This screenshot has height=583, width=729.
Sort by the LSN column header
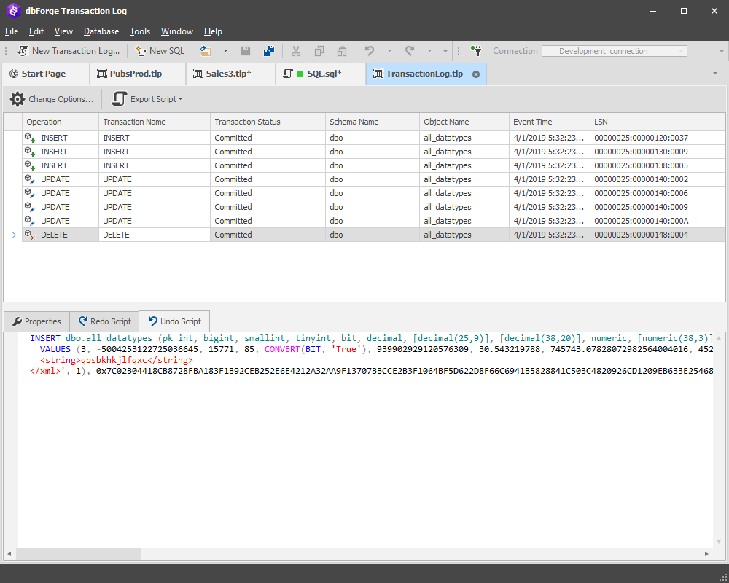(x=658, y=122)
